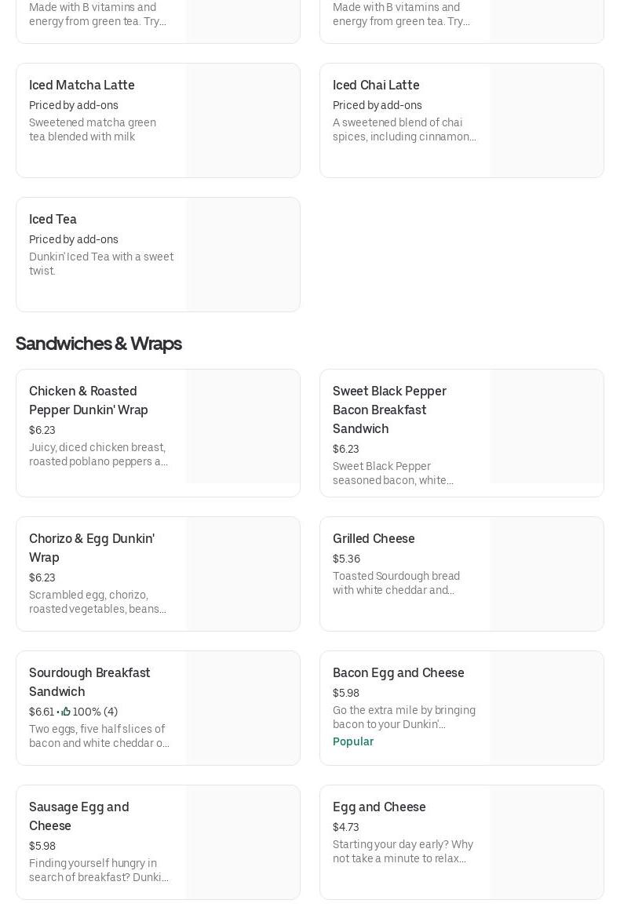
Task: Click the Iced Chai Latte image thumbnail
Action: tap(546, 120)
